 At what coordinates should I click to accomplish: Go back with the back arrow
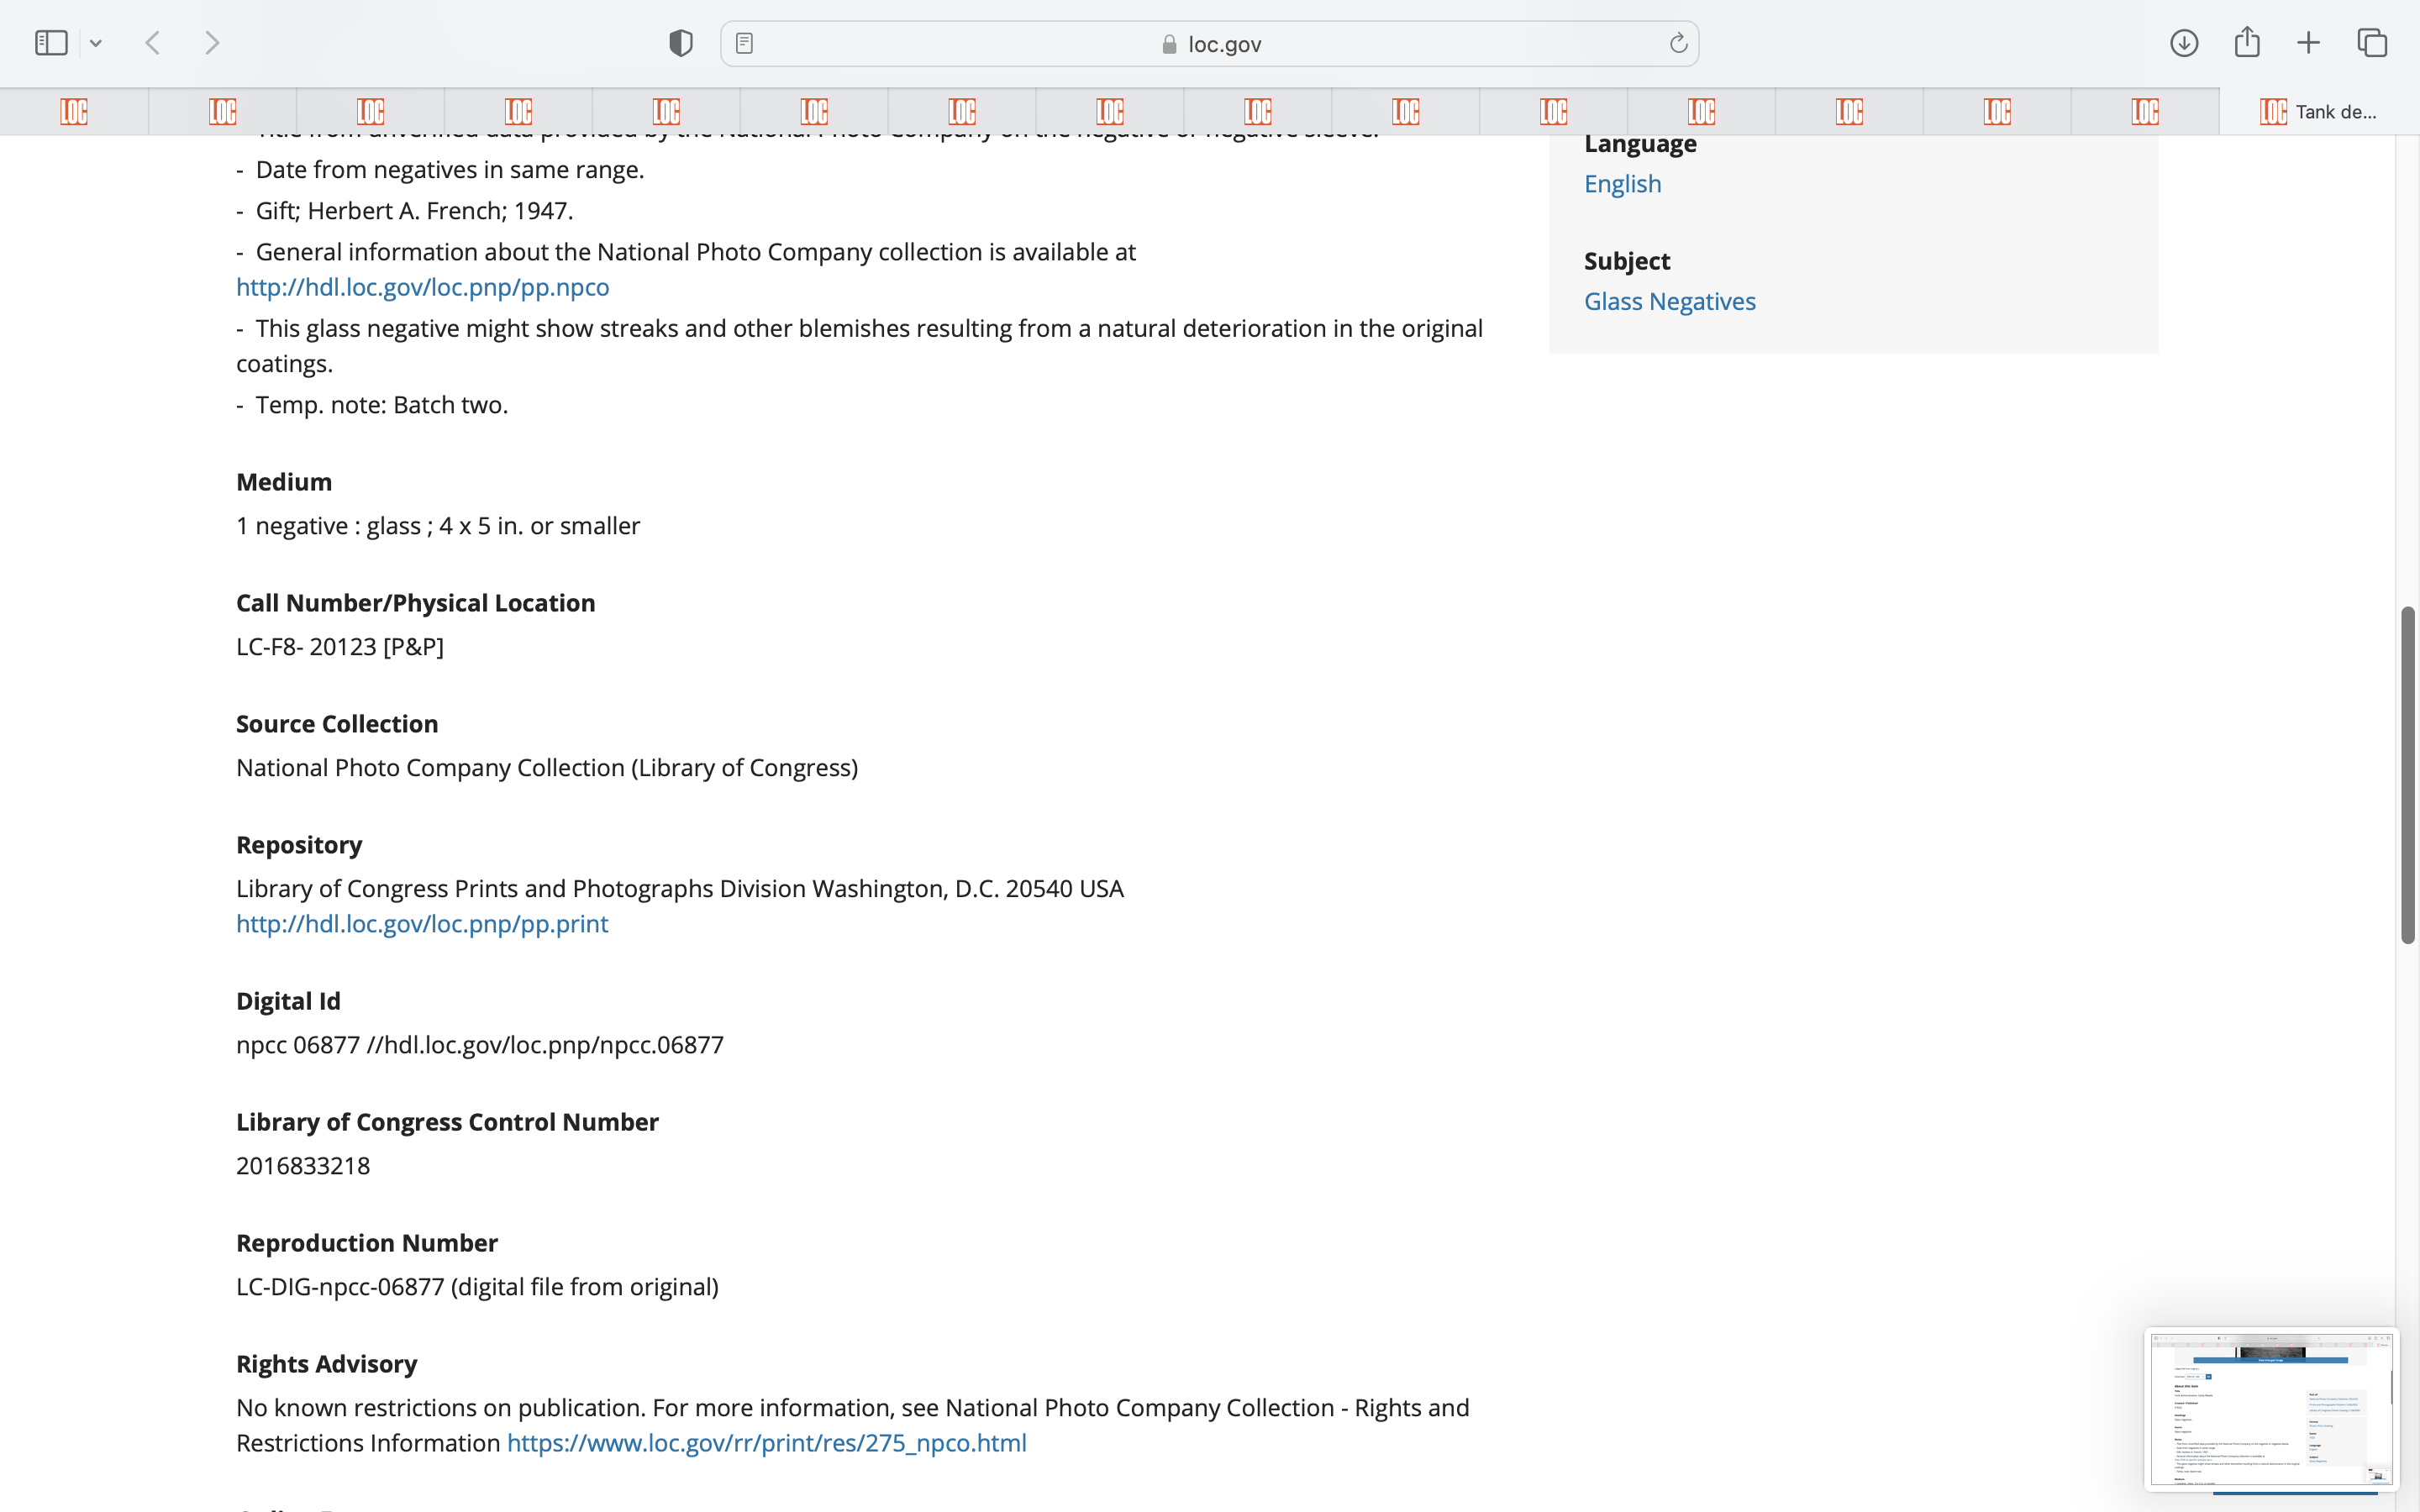click(x=153, y=43)
